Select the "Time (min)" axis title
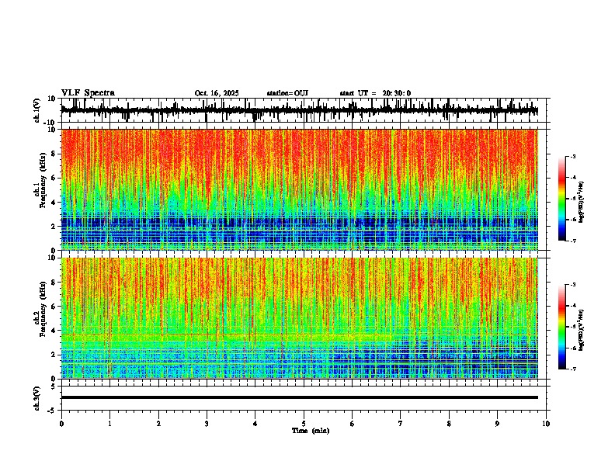This screenshot has width=615, height=475. pyautogui.click(x=311, y=431)
